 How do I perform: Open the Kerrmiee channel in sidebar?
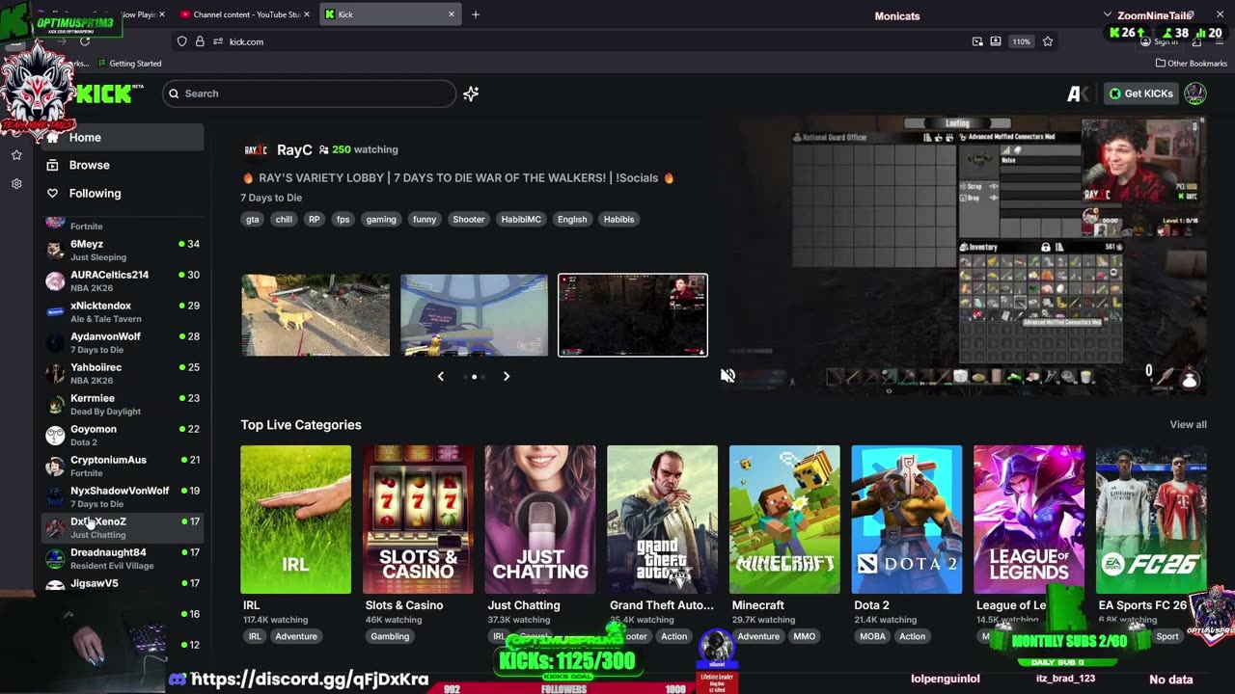pos(123,404)
